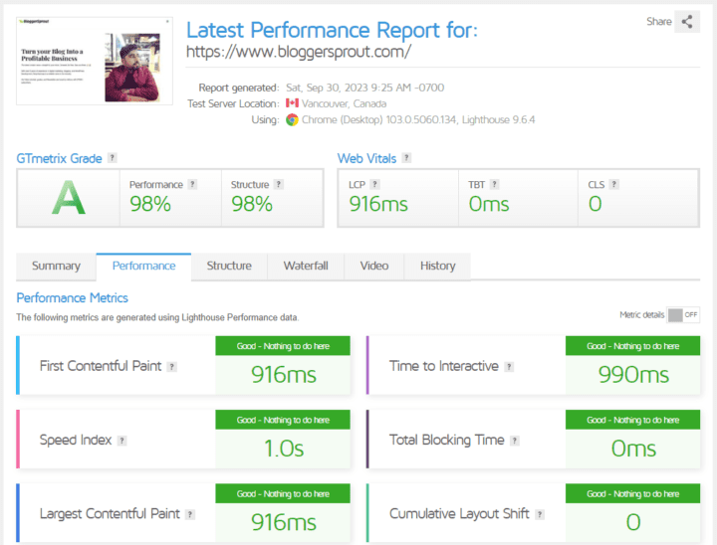
Task: Click the bloggersprout.com URL
Action: 299,52
